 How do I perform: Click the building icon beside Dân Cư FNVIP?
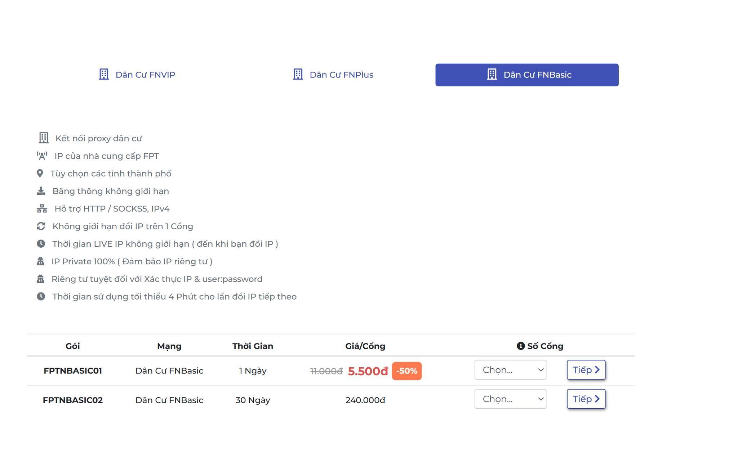point(104,75)
